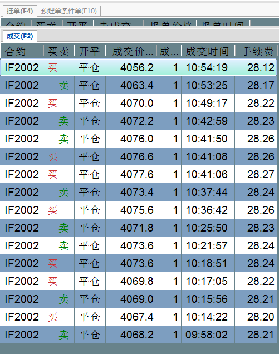Sort by the 开平 column header

pos(90,51)
